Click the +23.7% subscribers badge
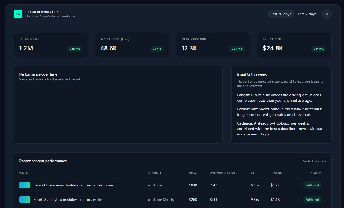The height and width of the screenshot is (208, 344). click(237, 49)
